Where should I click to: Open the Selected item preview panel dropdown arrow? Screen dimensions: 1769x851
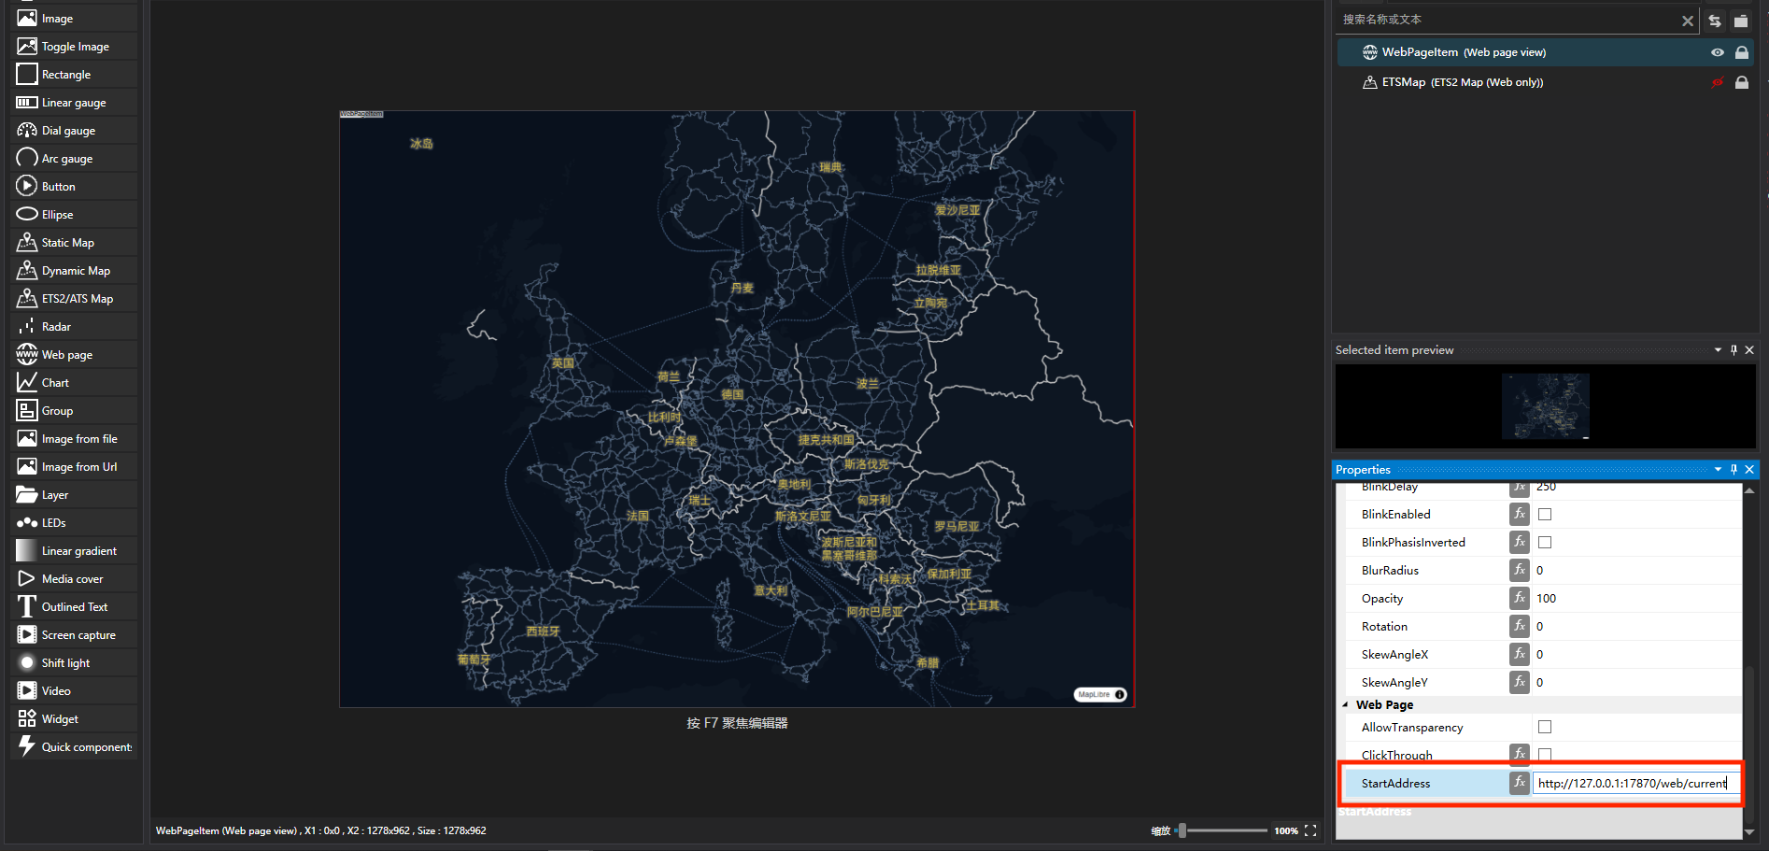[x=1718, y=349]
